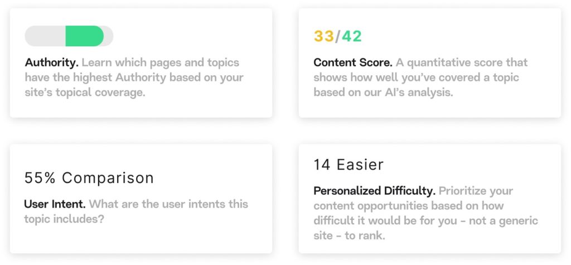Click the word "Comparison" in the intent card
Screen dimensions: 571x265
tap(108, 178)
